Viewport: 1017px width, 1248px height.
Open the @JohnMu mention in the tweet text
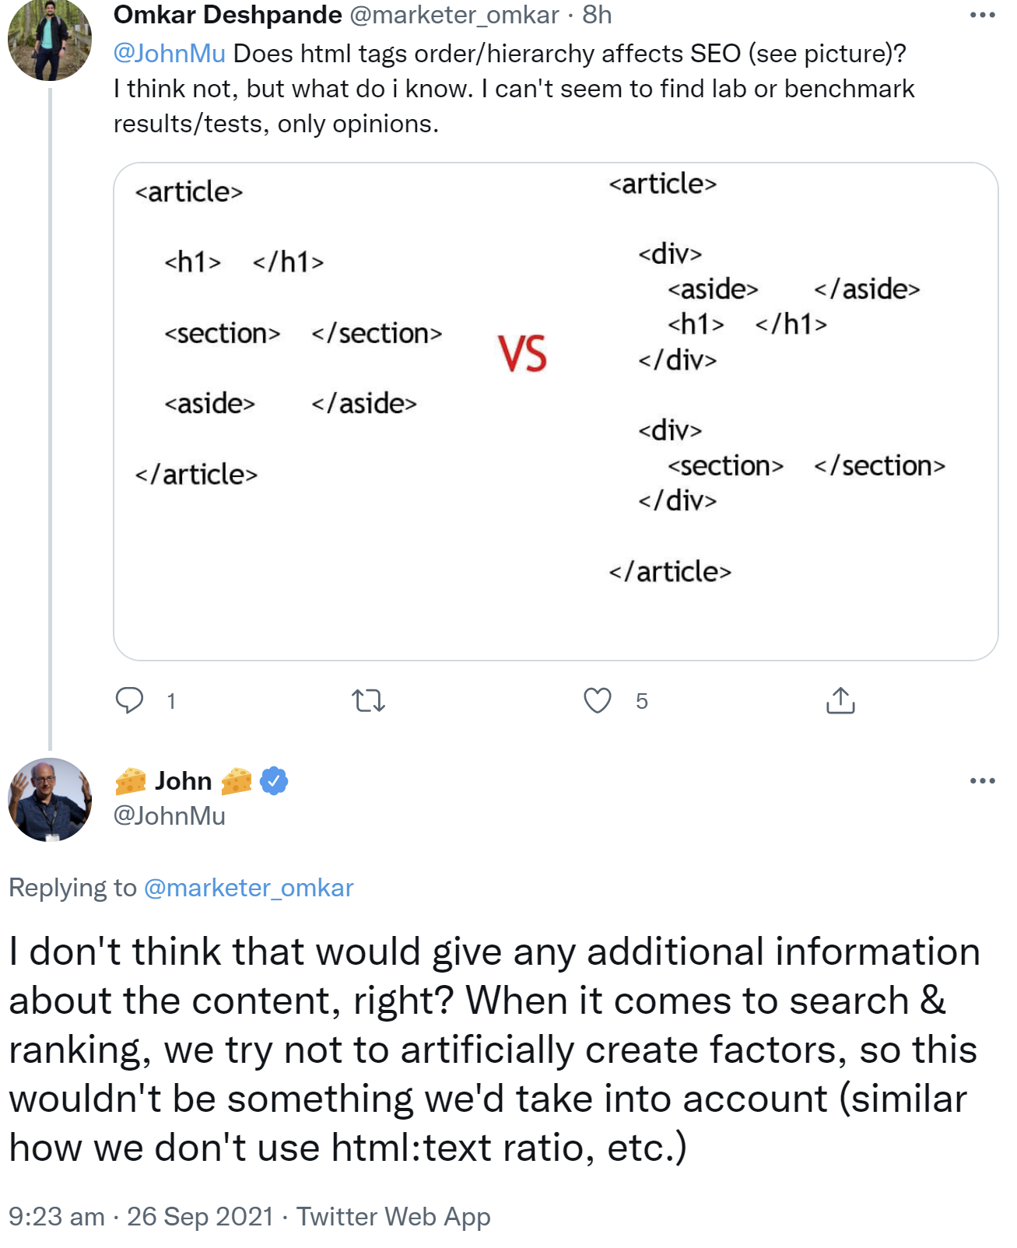tap(170, 53)
